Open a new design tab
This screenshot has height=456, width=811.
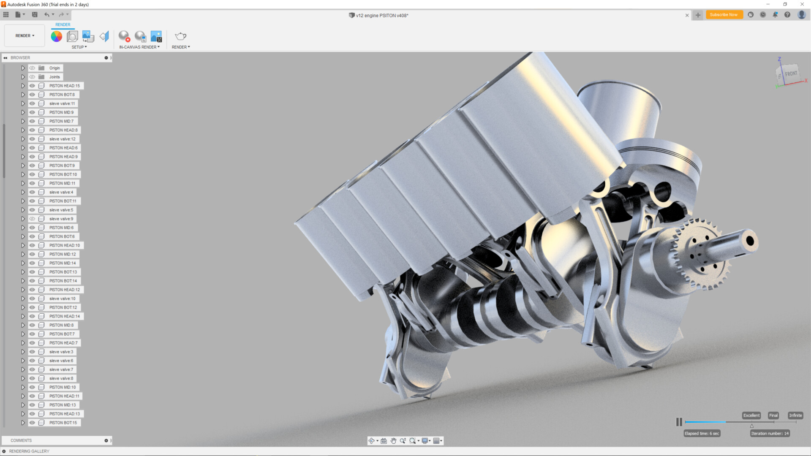pos(697,15)
